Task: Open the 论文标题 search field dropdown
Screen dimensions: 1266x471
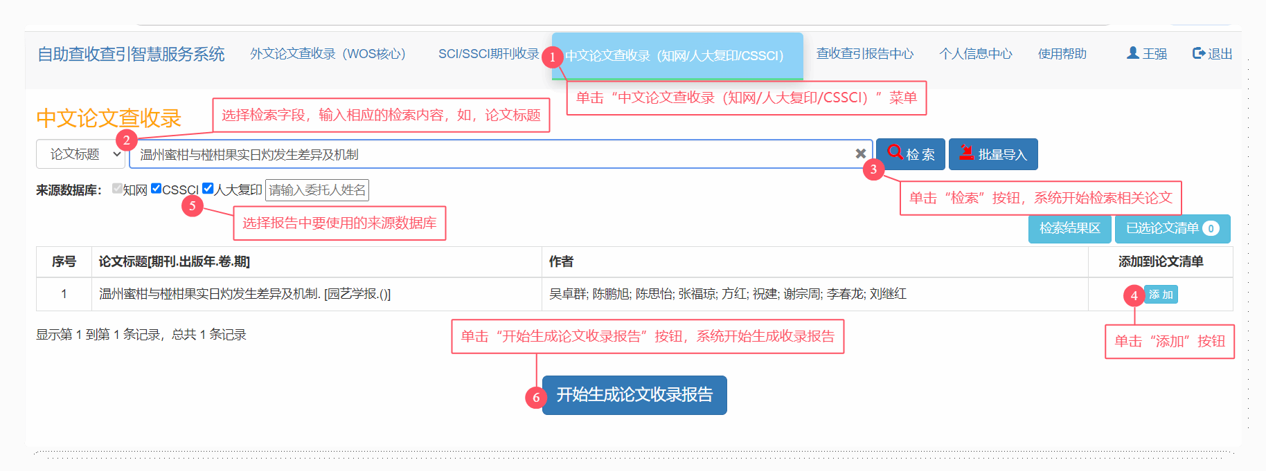Action: click(x=80, y=154)
